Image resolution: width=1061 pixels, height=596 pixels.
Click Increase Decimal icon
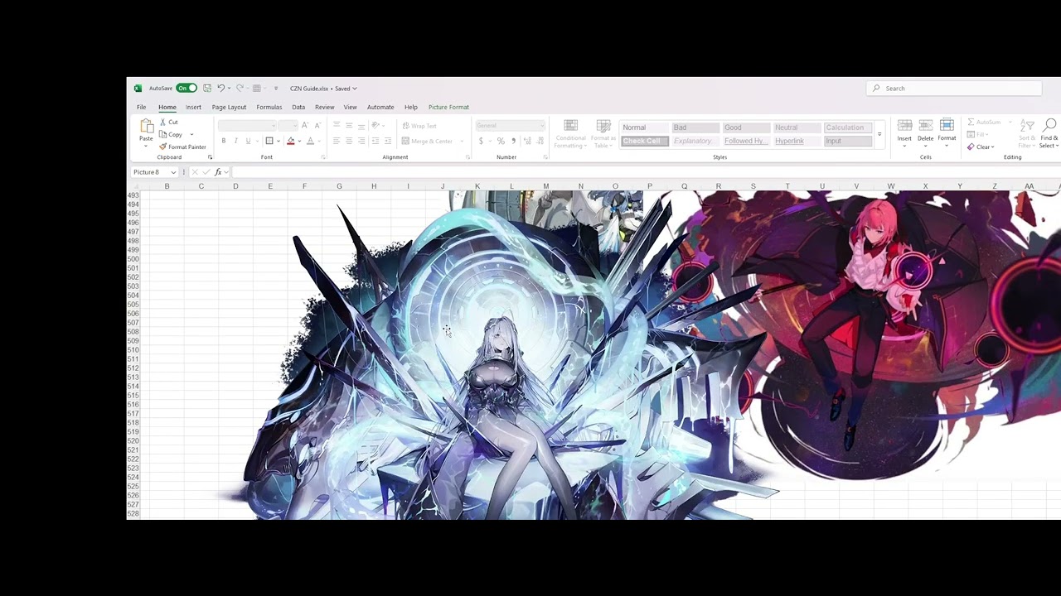(x=528, y=142)
